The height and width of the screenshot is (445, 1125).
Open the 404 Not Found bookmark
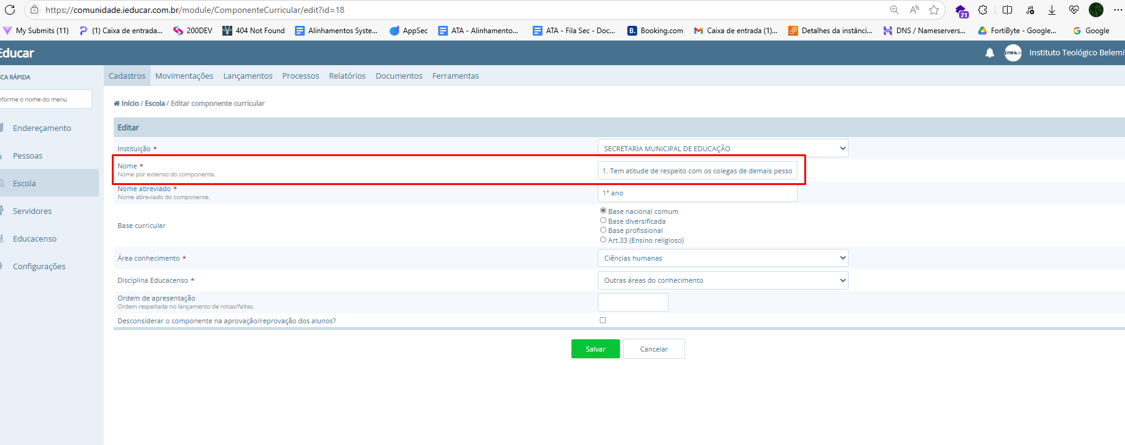[254, 31]
